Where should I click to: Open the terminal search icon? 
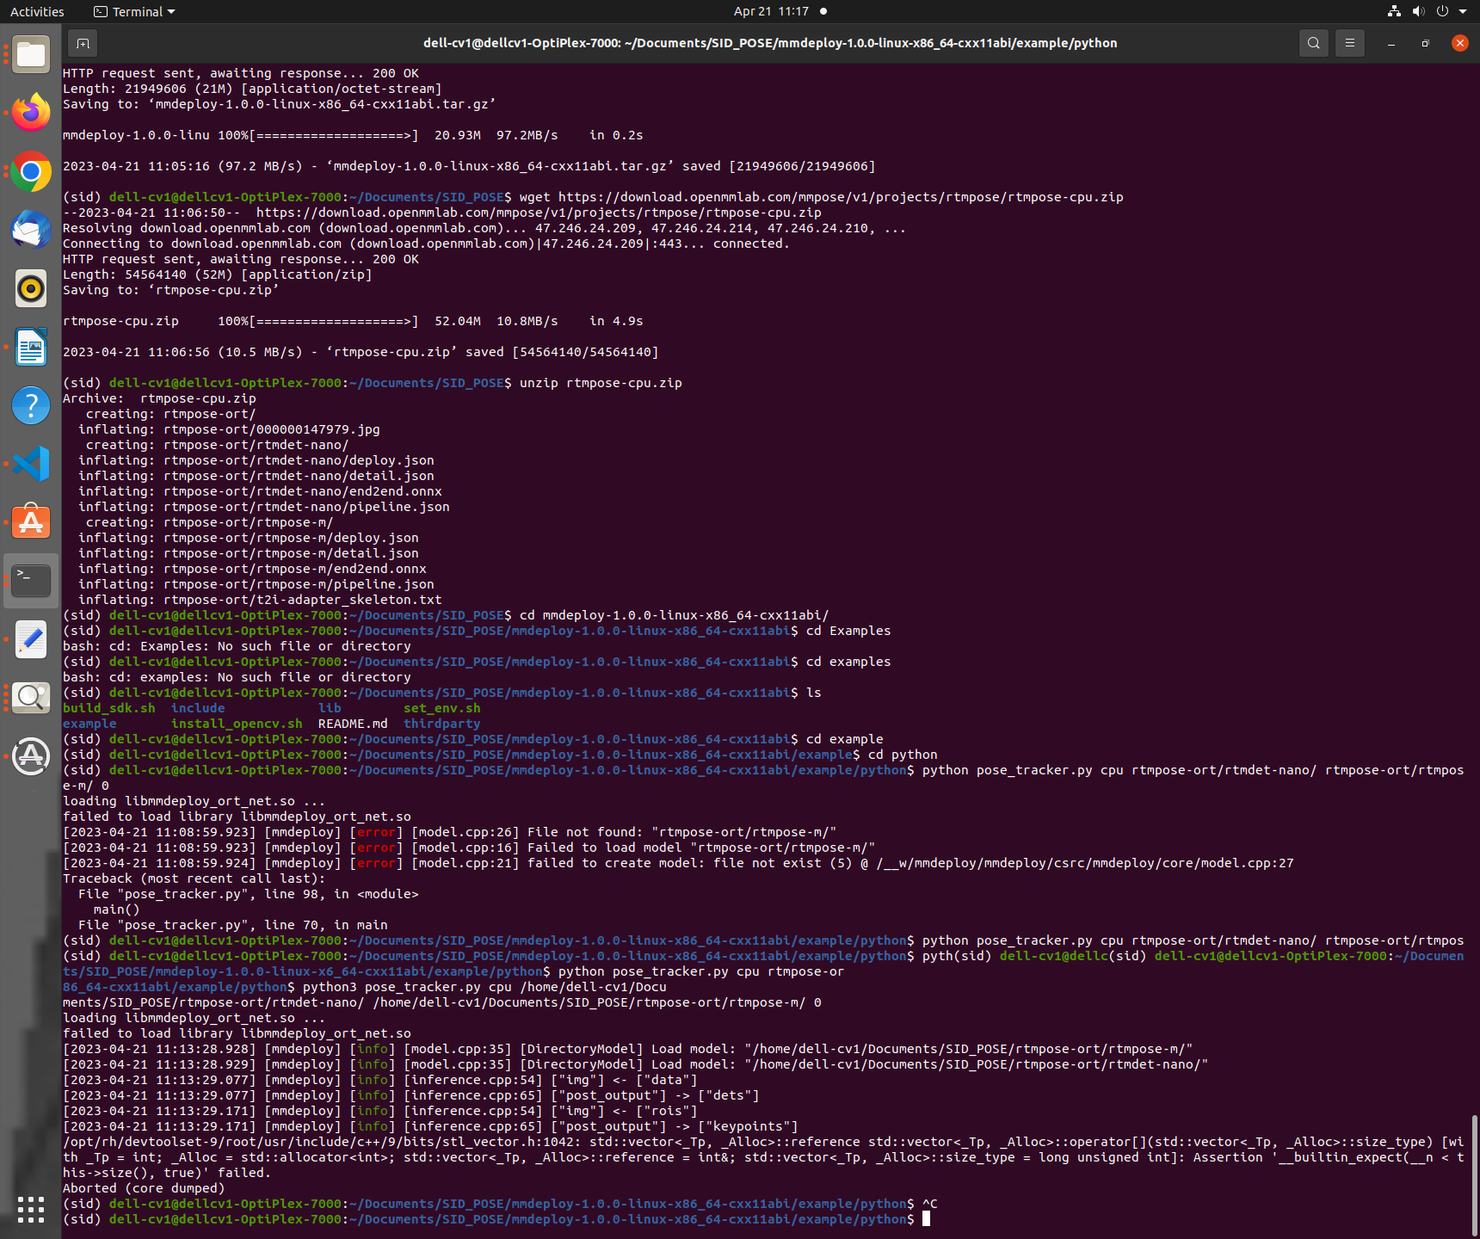1313,43
